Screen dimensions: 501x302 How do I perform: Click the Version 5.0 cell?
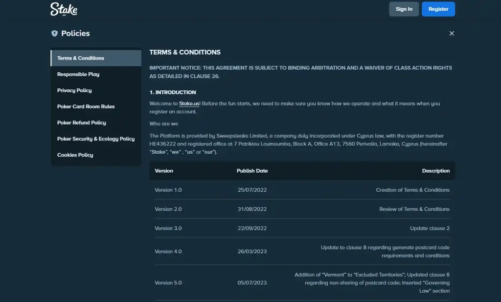(x=168, y=282)
